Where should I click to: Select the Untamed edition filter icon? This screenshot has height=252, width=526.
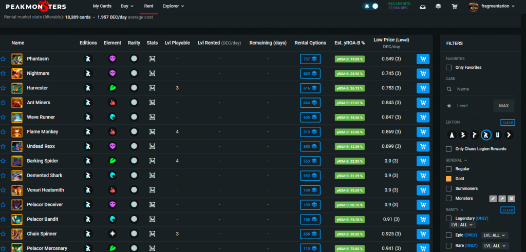497,135
